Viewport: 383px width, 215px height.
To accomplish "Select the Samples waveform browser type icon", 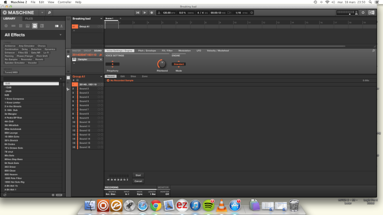I will [x=42, y=26].
